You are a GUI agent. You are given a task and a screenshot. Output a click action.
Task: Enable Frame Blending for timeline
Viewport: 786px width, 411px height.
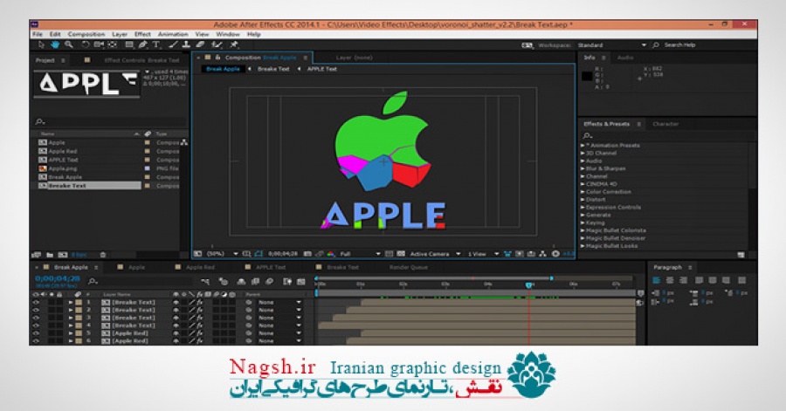click(x=255, y=282)
